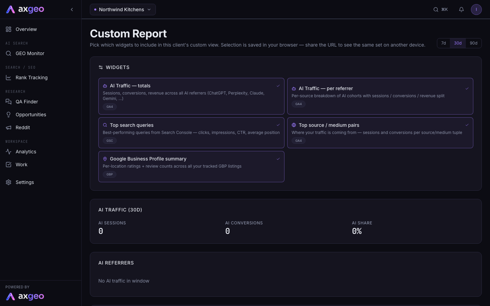Open the Opportunities page
Viewport: 490px width, 306px height.
[41, 115]
